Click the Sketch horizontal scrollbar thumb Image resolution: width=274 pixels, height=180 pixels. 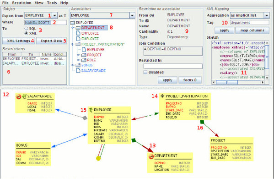(227, 82)
